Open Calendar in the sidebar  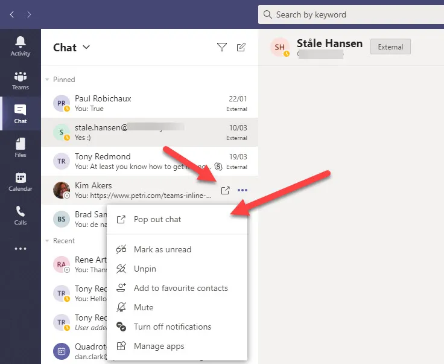click(21, 182)
